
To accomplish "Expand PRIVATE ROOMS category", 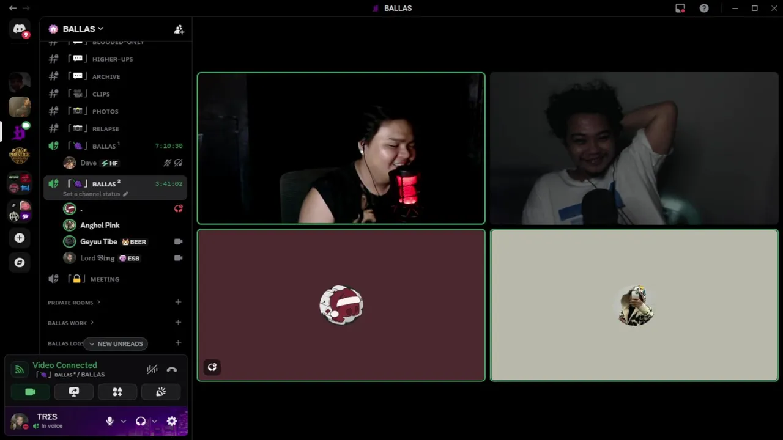I will coord(74,302).
